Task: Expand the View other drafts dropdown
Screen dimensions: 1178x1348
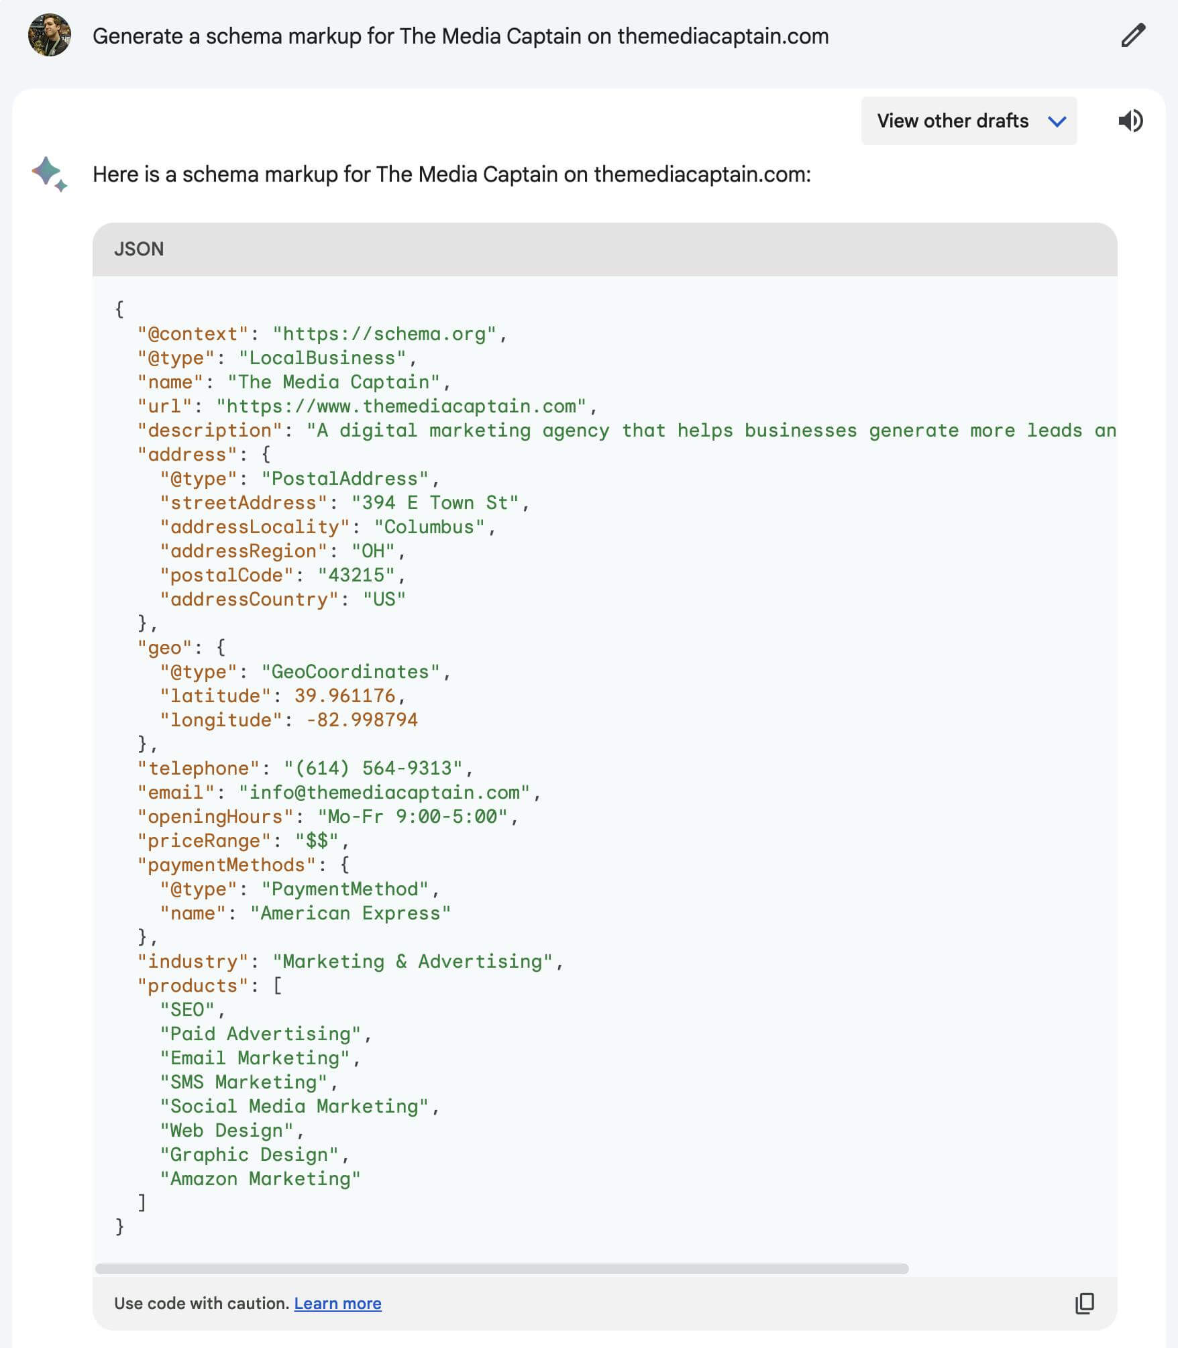Action: pyautogui.click(x=969, y=121)
